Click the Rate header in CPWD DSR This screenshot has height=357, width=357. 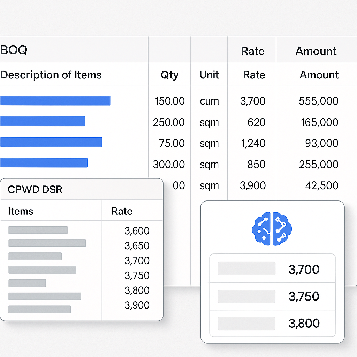coord(122,211)
